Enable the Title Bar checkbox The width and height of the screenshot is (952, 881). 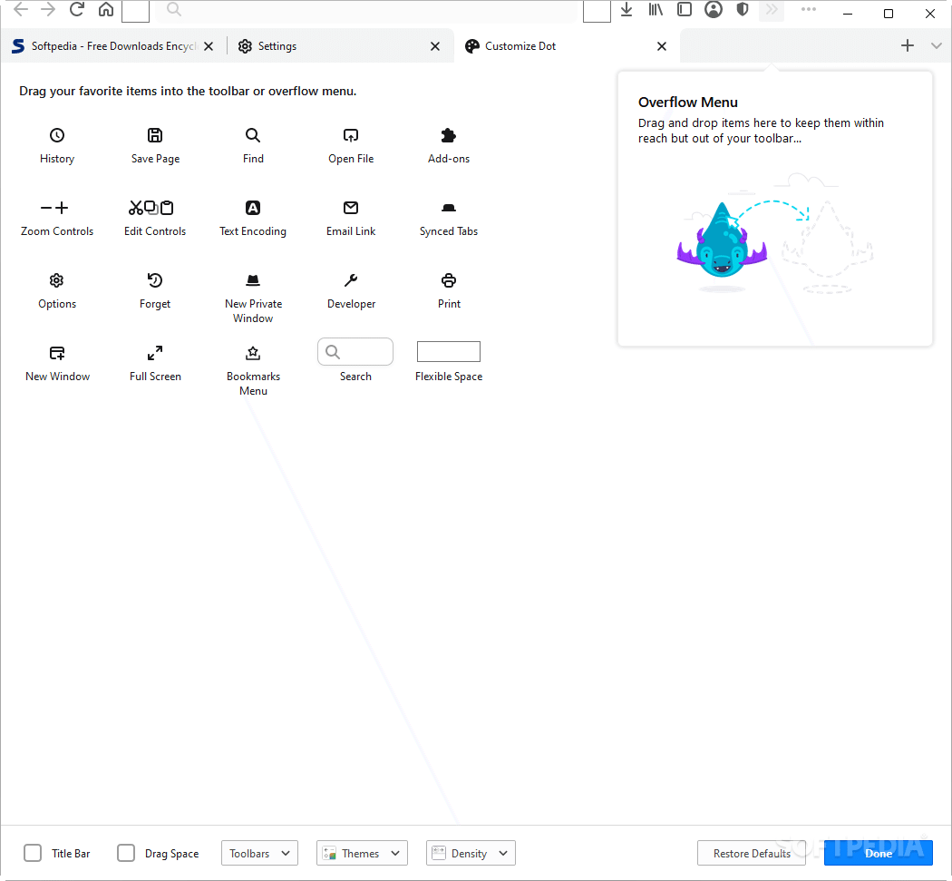33,853
